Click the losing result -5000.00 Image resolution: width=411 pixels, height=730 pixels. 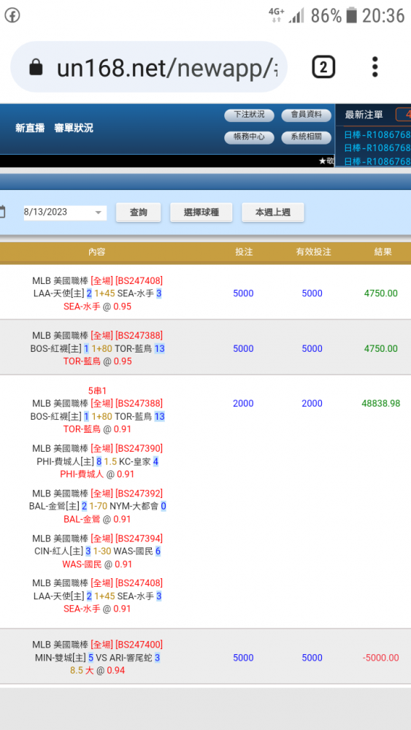[x=381, y=658]
